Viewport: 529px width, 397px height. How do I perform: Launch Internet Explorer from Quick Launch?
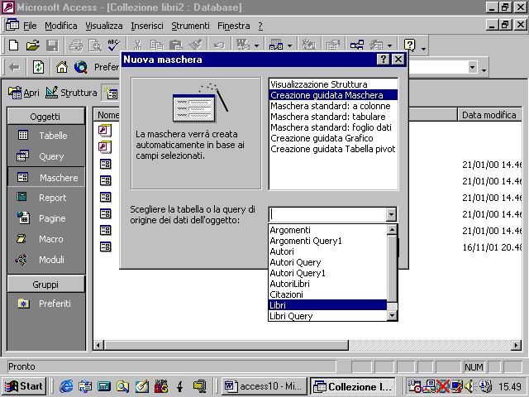point(66,386)
